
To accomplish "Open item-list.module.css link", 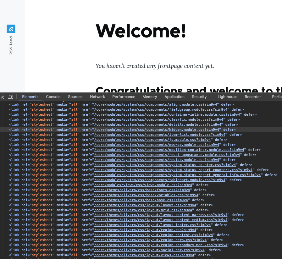I will point(161,135).
